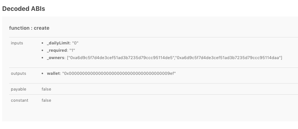298x129 pixels.
Task: Click bullet before _owners entry
Action: (42, 58)
